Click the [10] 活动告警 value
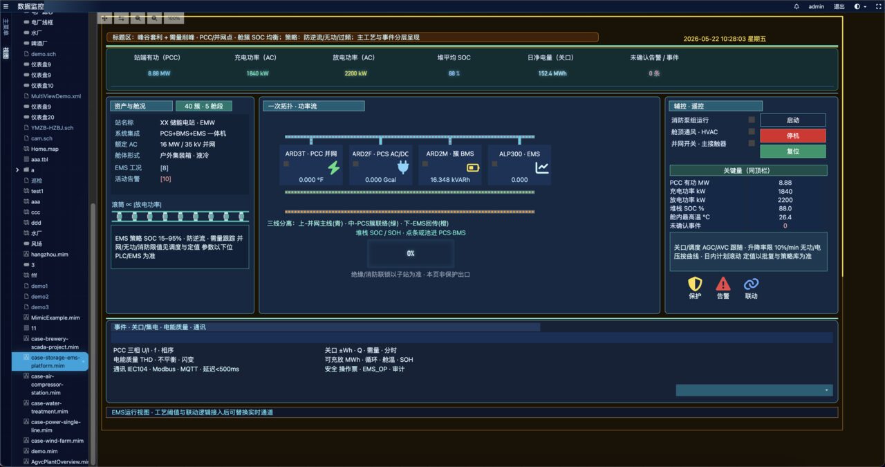The height and width of the screenshot is (467, 885). pyautogui.click(x=166, y=178)
